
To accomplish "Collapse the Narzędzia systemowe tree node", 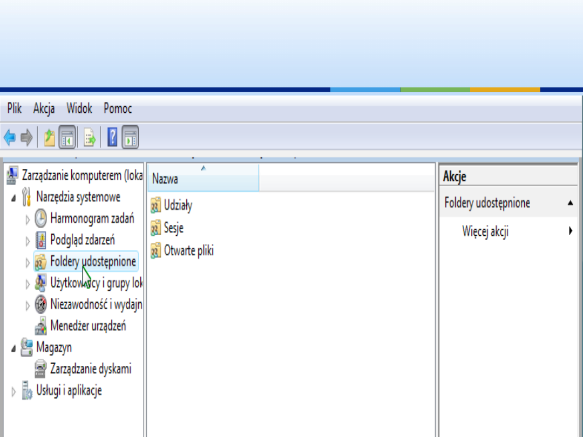I will [14, 198].
